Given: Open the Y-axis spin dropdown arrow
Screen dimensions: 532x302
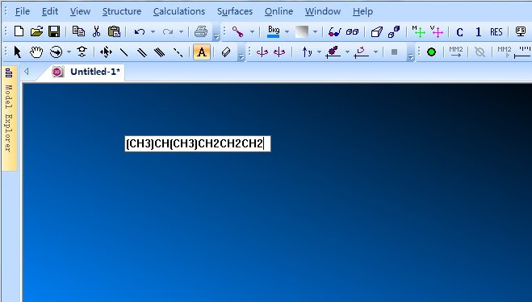Looking at the screenshot, I should [x=319, y=52].
